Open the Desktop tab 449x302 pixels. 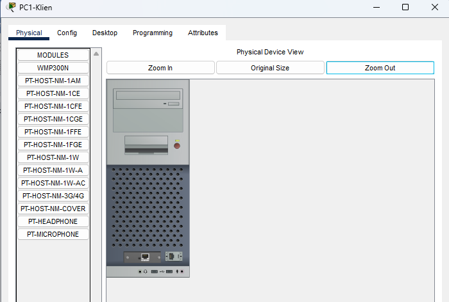coord(105,33)
